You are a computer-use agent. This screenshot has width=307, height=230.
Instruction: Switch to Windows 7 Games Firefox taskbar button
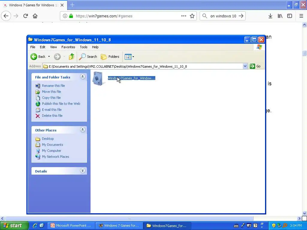119,226
